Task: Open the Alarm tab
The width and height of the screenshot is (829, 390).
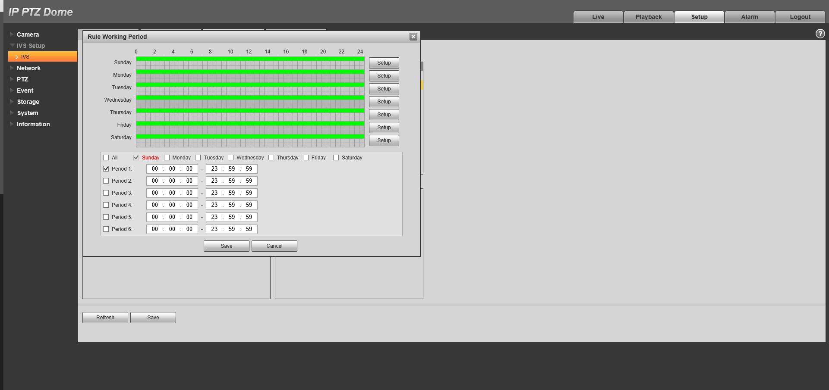Action: click(x=749, y=17)
